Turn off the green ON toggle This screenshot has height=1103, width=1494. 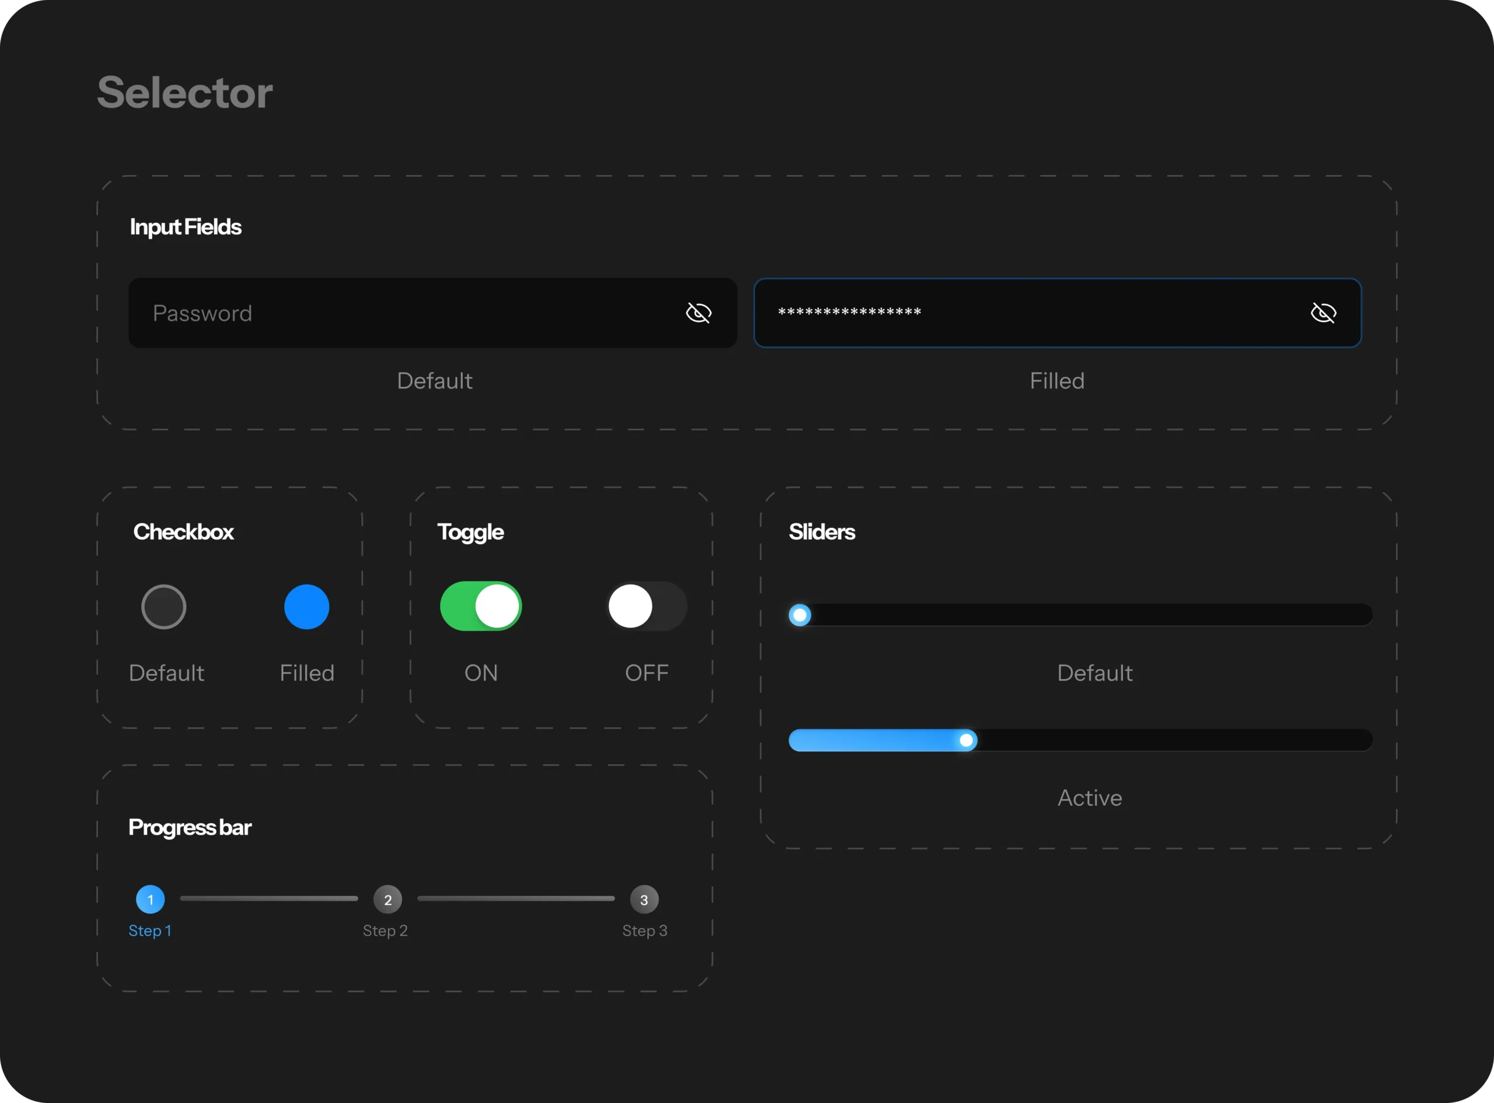point(481,606)
